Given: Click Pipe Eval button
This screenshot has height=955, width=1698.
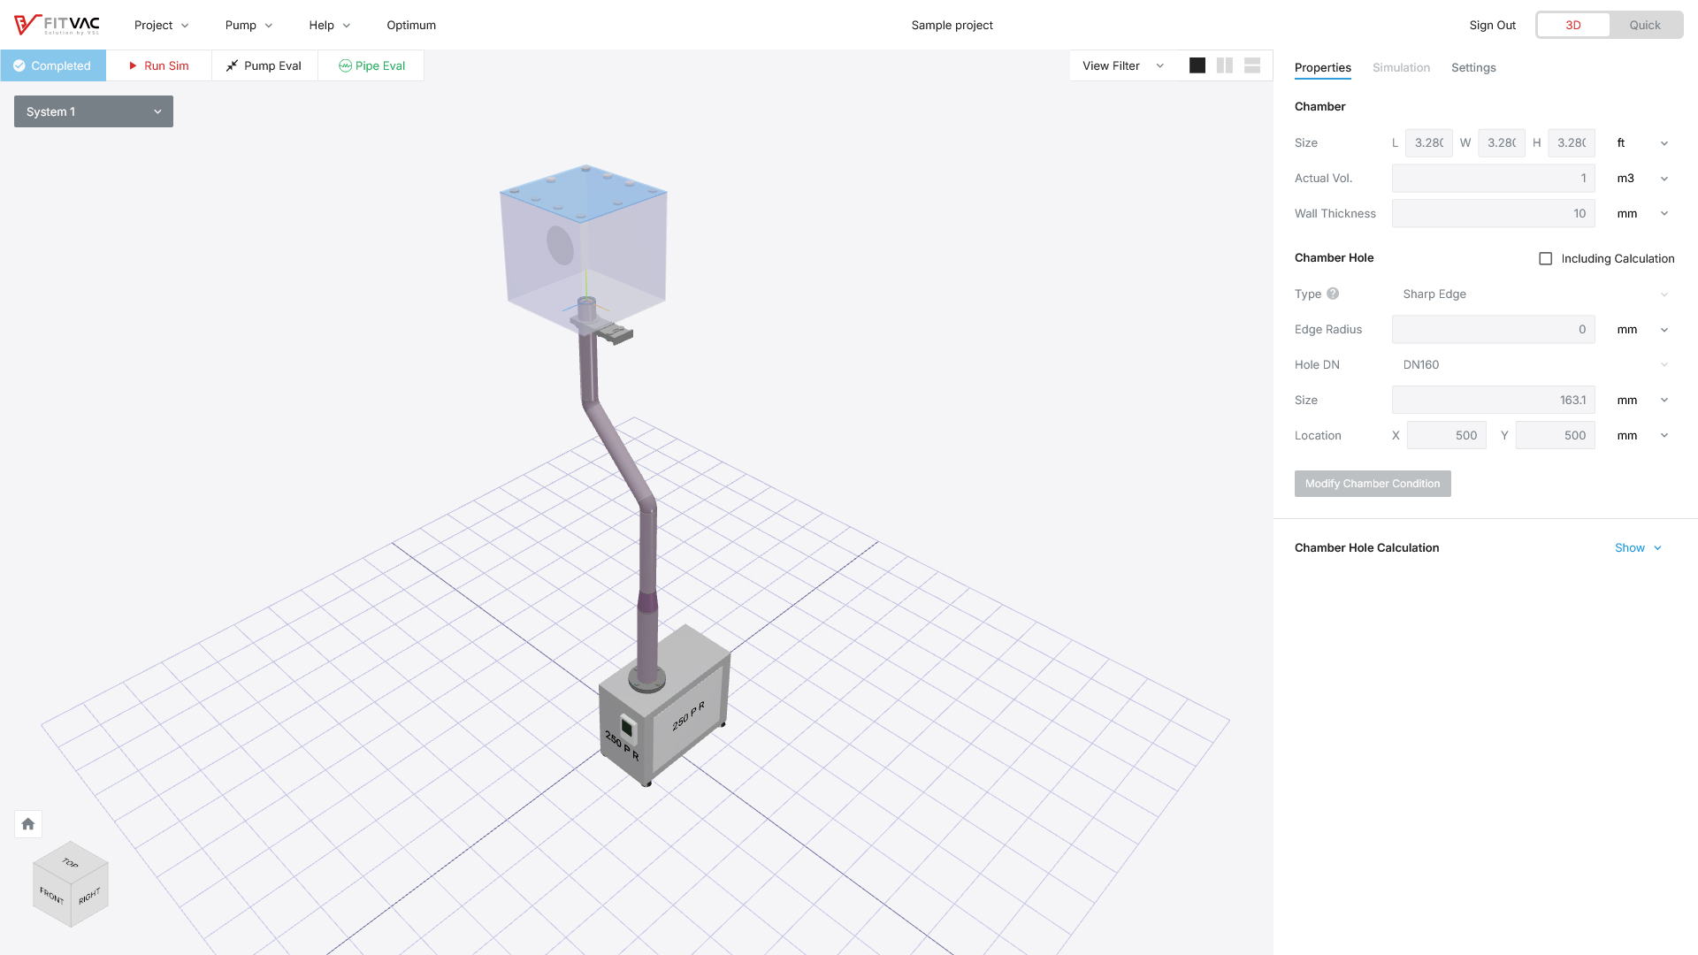Looking at the screenshot, I should (371, 65).
